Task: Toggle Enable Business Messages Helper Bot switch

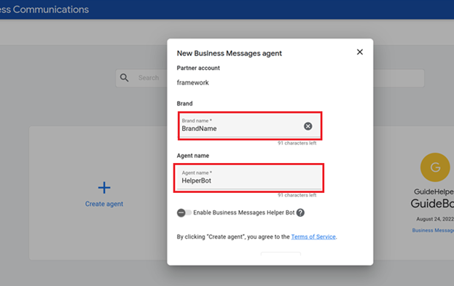Action: [184, 212]
